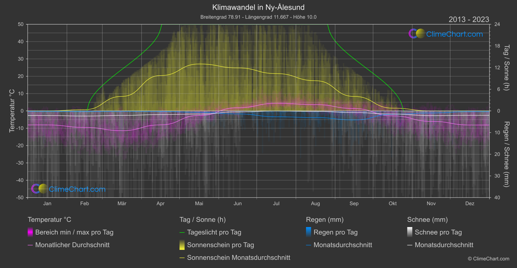Click the 'Tageslicht pro Tag' legend label
The image size is (517, 268).
214,232
